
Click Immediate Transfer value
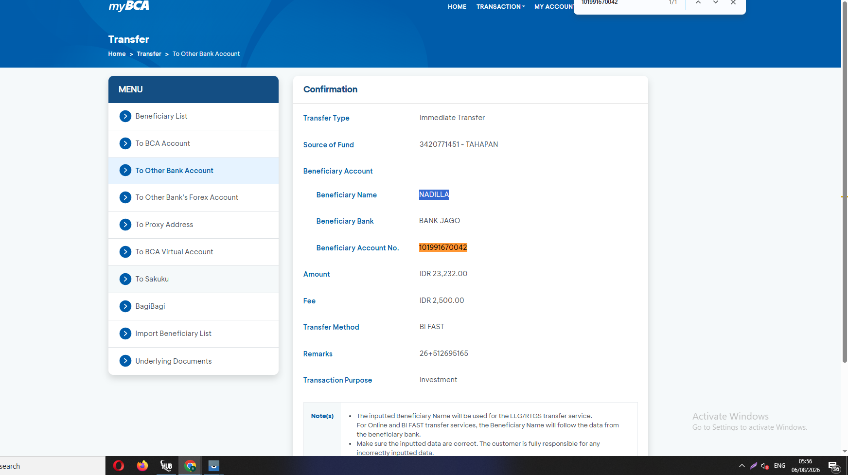tap(452, 118)
